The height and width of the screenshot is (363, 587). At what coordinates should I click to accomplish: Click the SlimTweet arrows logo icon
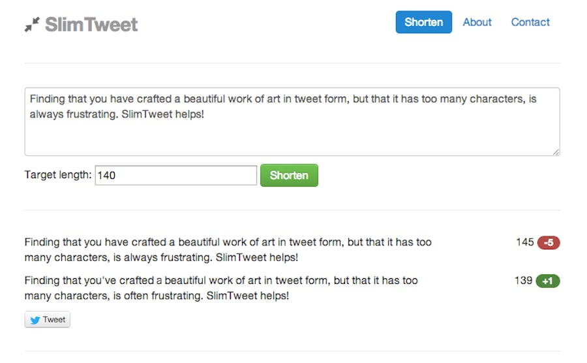click(x=32, y=25)
